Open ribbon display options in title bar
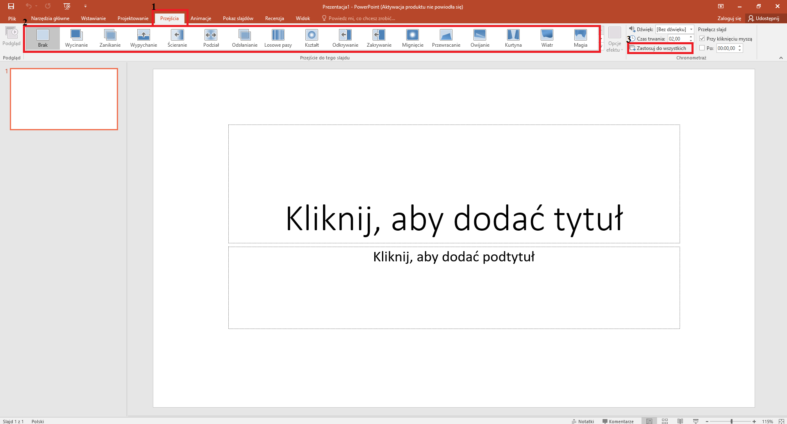The height and width of the screenshot is (424, 787). 721,6
